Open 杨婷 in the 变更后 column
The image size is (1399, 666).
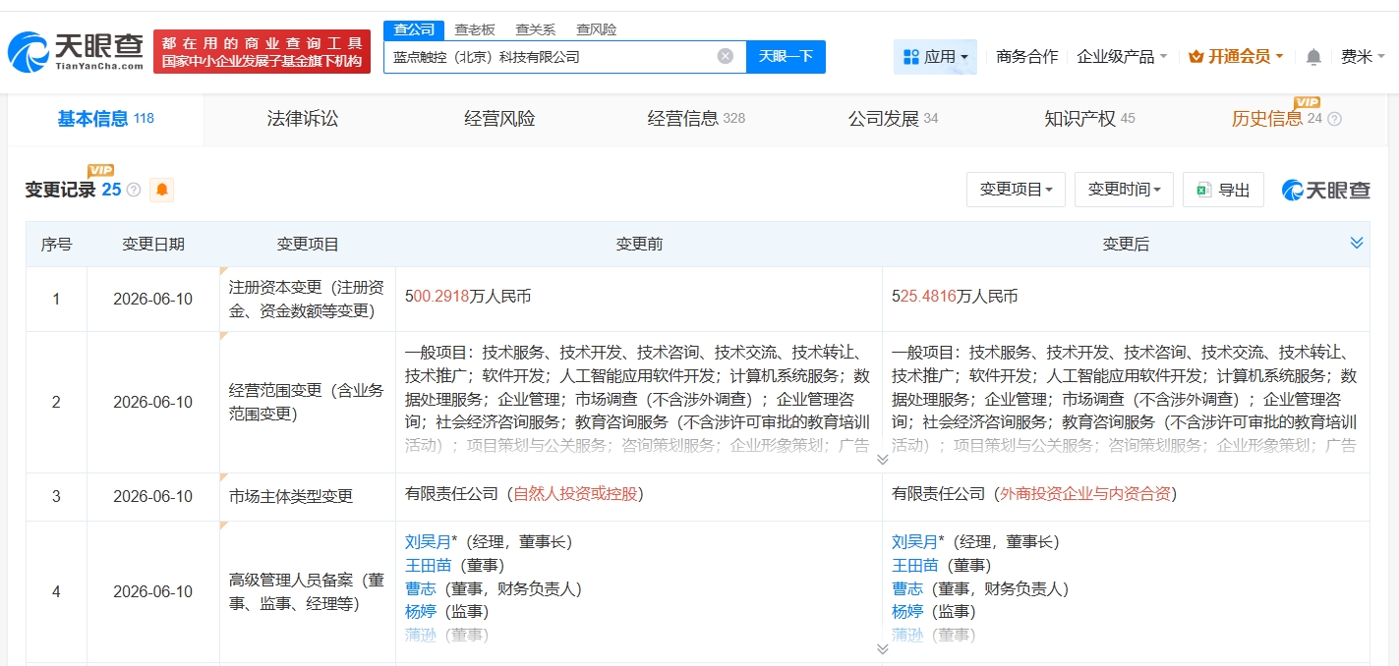coord(907,612)
